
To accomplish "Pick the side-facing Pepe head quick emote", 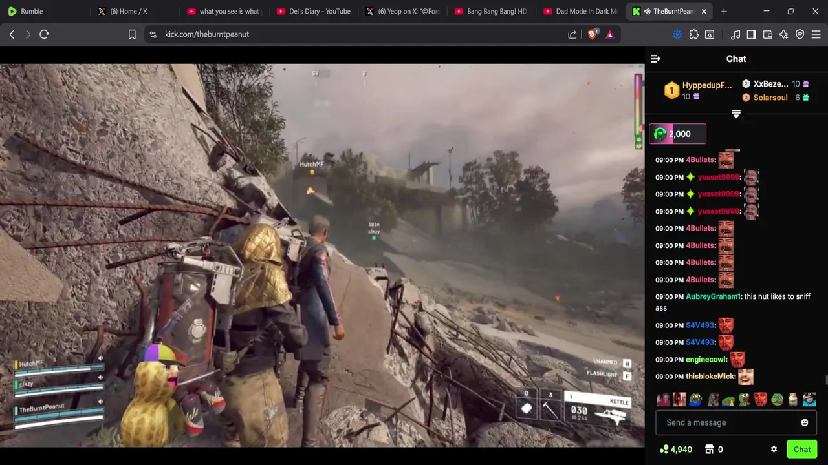I will [x=777, y=400].
